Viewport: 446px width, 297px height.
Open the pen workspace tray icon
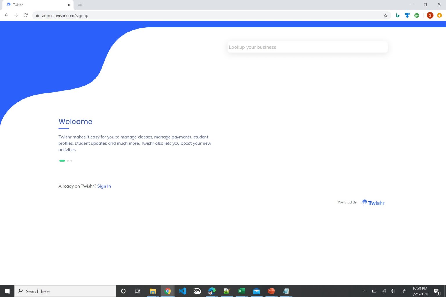point(404,291)
